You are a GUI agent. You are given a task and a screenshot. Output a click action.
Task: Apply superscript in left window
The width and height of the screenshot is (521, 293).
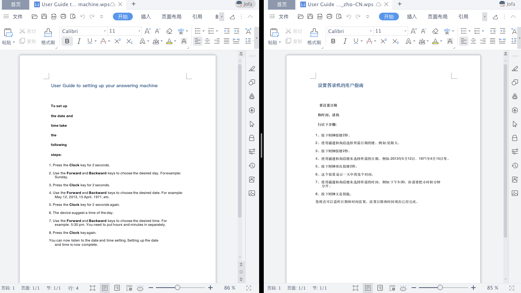(x=117, y=41)
